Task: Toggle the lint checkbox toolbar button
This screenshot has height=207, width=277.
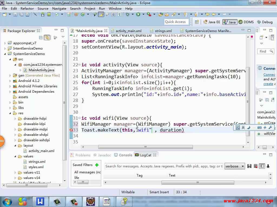Action: coord(57,15)
